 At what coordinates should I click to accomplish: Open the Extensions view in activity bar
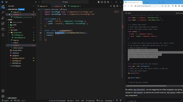(3, 24)
